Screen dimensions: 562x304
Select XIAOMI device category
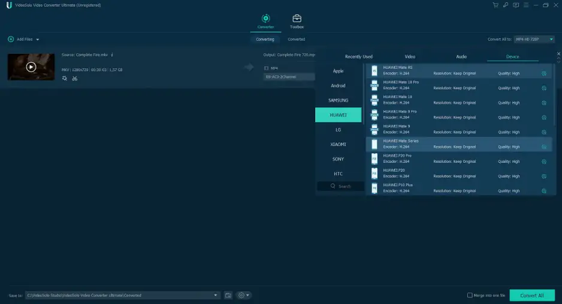(x=339, y=144)
